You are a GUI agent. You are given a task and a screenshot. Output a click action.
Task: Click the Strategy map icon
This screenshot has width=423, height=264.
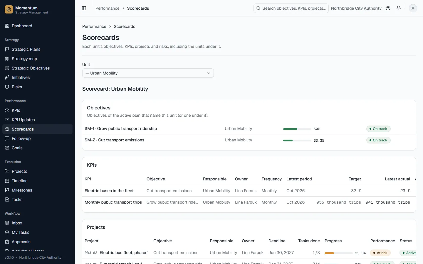7,59
